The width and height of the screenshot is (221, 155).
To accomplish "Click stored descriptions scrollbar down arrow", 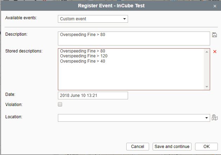I will pyautogui.click(x=207, y=87).
